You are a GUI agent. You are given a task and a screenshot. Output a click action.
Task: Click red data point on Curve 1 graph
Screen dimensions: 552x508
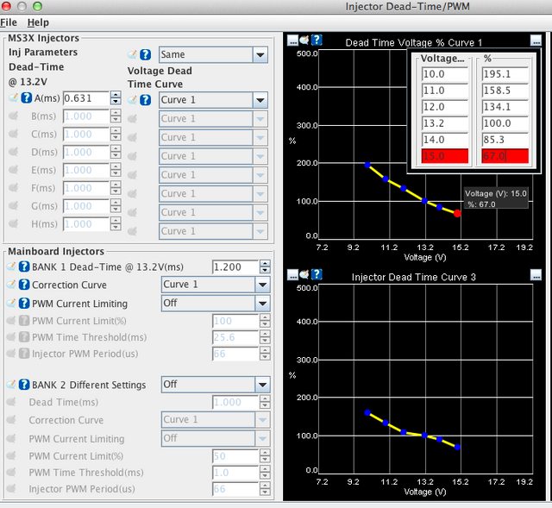(457, 213)
